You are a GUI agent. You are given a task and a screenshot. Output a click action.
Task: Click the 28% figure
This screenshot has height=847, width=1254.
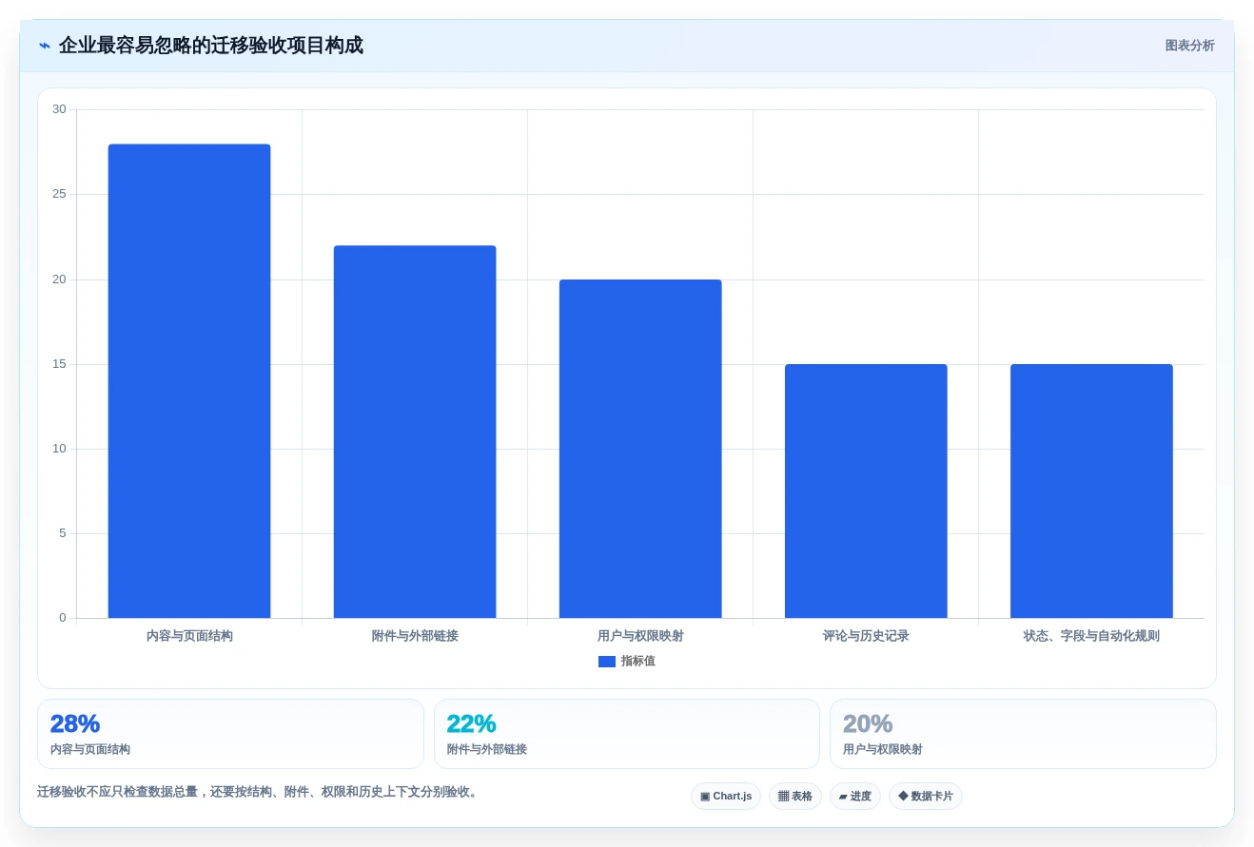75,724
